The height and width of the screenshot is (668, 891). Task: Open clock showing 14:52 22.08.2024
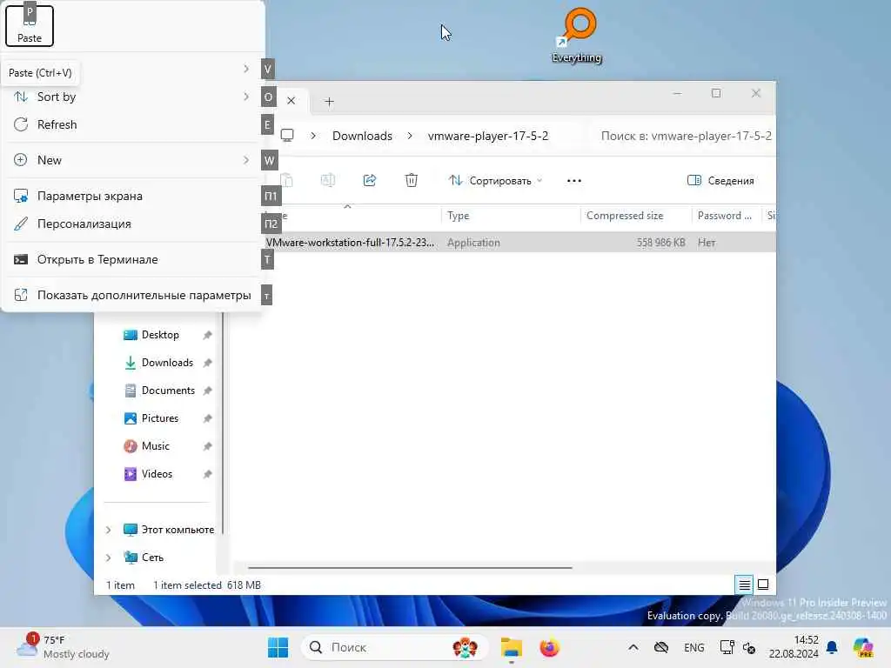(x=794, y=647)
